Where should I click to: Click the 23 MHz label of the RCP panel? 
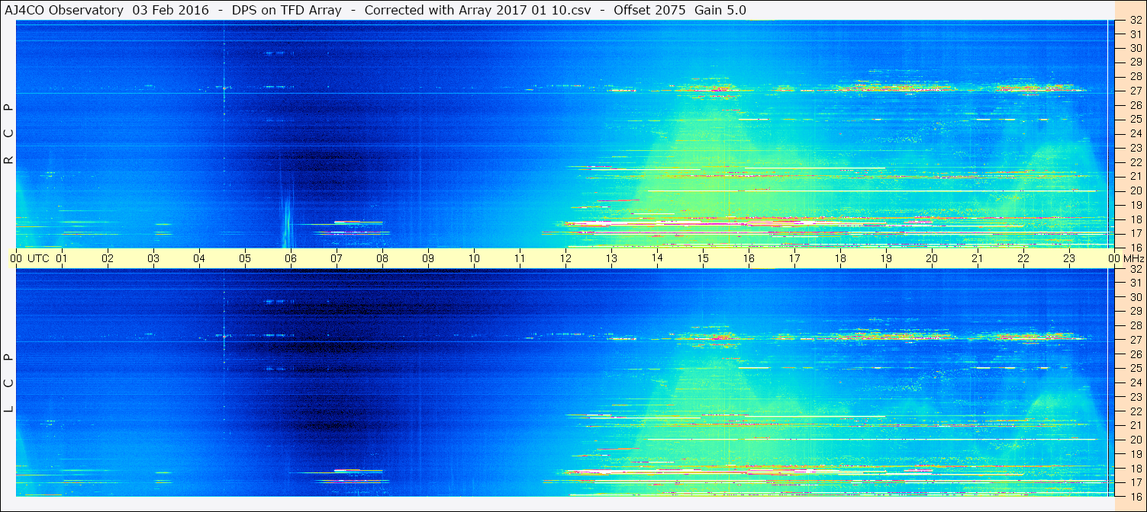pyautogui.click(x=1135, y=148)
